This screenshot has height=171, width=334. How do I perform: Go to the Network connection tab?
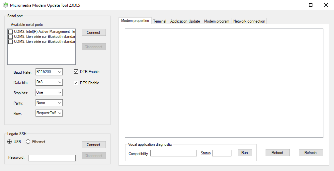click(x=249, y=21)
